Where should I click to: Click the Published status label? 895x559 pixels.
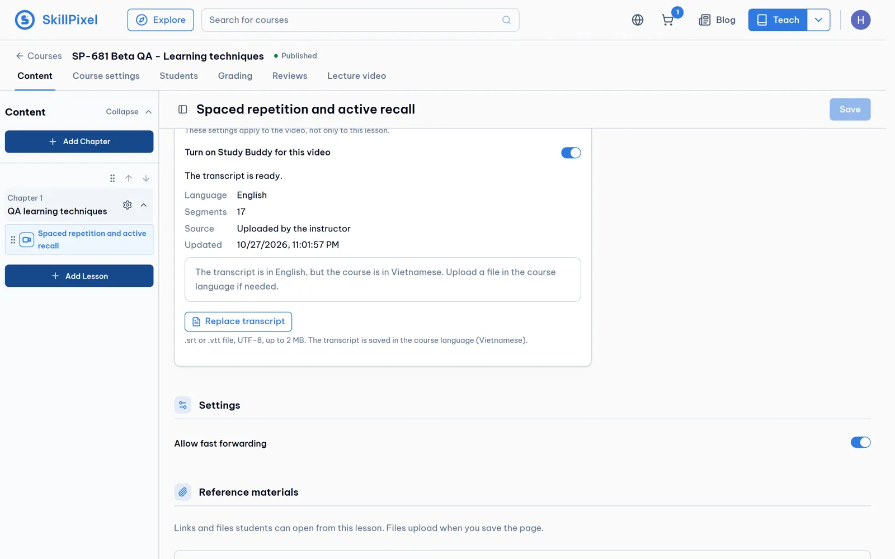[295, 56]
